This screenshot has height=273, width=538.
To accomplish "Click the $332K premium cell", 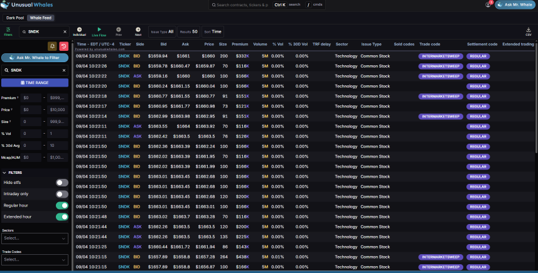I will [x=242, y=56].
